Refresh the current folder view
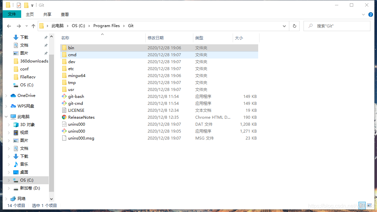Screen dimensions: 377x212 coord(295,26)
